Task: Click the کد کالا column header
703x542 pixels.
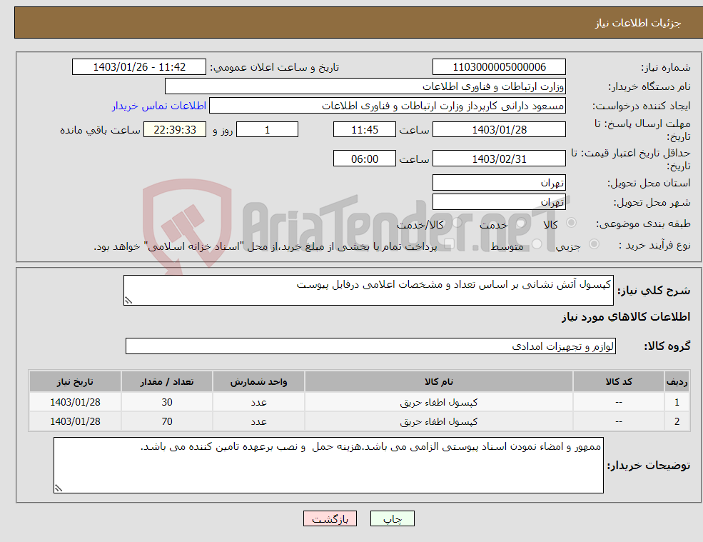Action: tap(619, 382)
